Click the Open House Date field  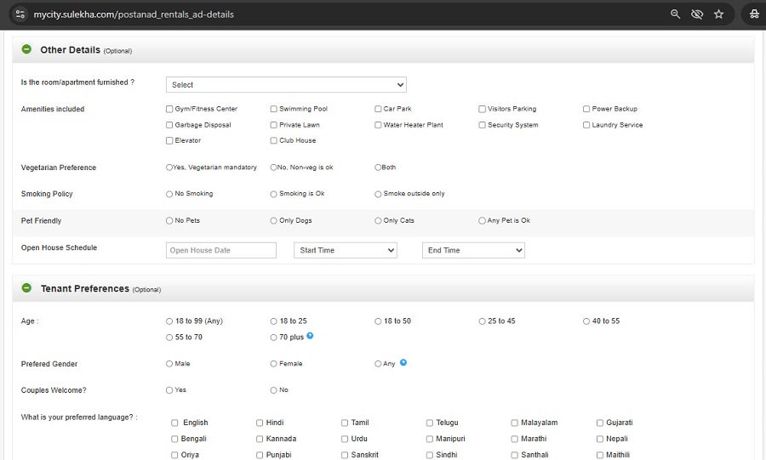tap(221, 251)
